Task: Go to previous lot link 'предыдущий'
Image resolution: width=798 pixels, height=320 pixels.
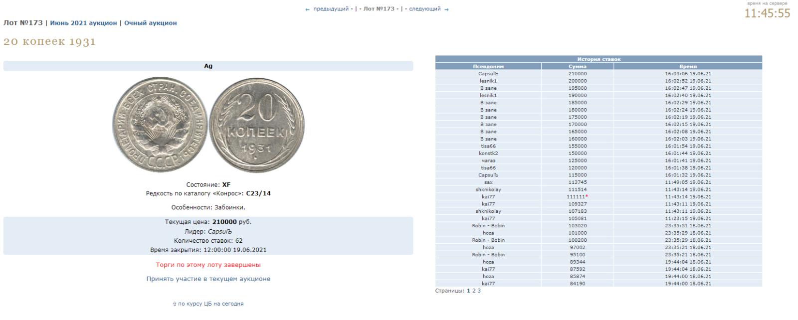Action: pos(331,9)
